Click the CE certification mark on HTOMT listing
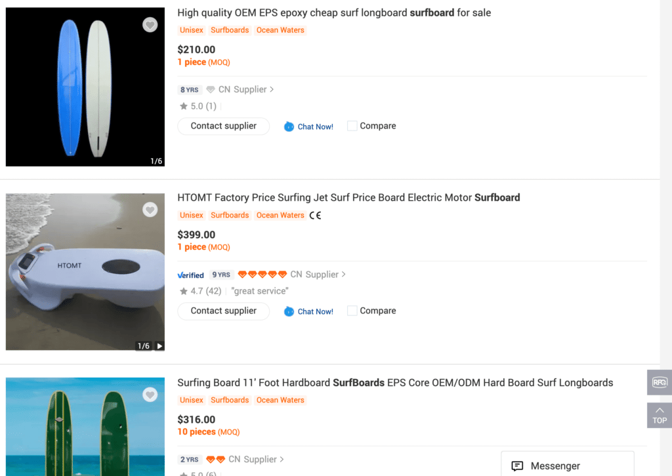The height and width of the screenshot is (476, 672). 316,214
